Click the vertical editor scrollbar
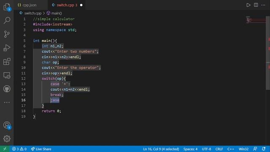The width and height of the screenshot is (270, 152). tap(268, 53)
